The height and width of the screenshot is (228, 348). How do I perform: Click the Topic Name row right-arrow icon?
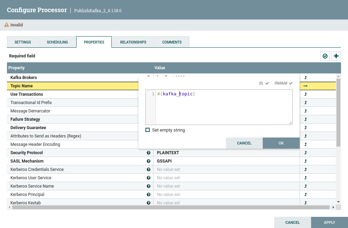click(306, 86)
